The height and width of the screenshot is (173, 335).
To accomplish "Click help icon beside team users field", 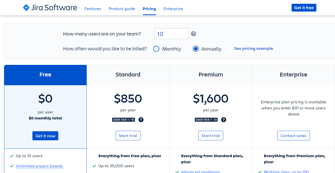I will pos(193,34).
